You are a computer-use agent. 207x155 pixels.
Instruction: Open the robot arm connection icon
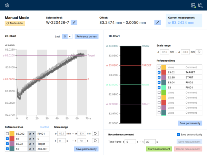click(x=200, y=6)
